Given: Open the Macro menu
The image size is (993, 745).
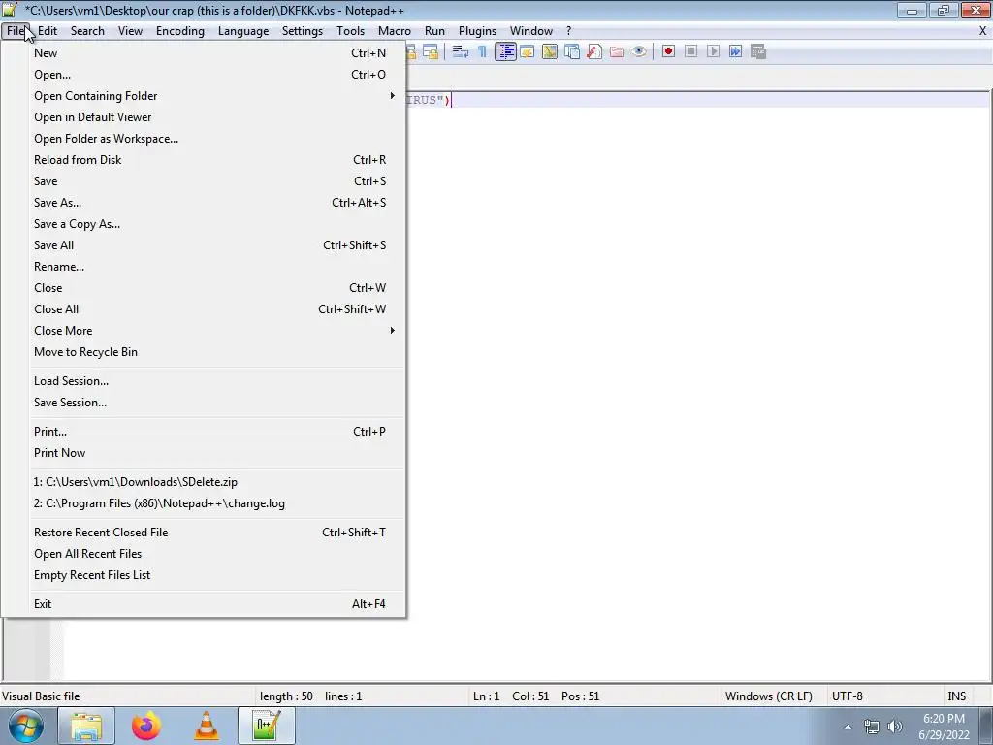Looking at the screenshot, I should (395, 31).
